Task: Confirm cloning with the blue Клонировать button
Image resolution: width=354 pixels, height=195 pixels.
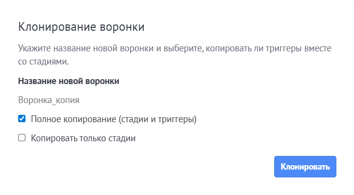Action: 305,167
